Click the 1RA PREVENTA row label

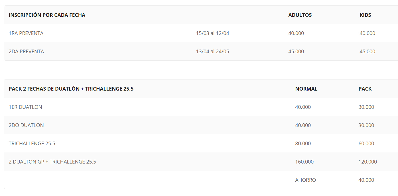tap(26, 33)
